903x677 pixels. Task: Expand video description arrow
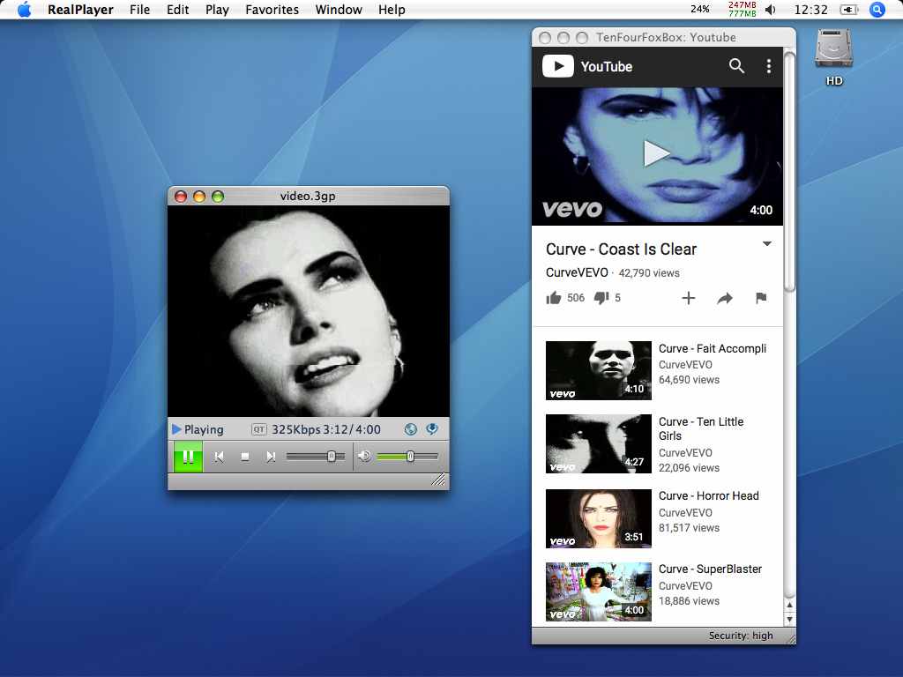coord(767,244)
